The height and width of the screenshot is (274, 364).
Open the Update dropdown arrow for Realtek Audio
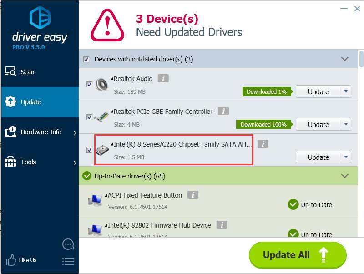(x=346, y=91)
